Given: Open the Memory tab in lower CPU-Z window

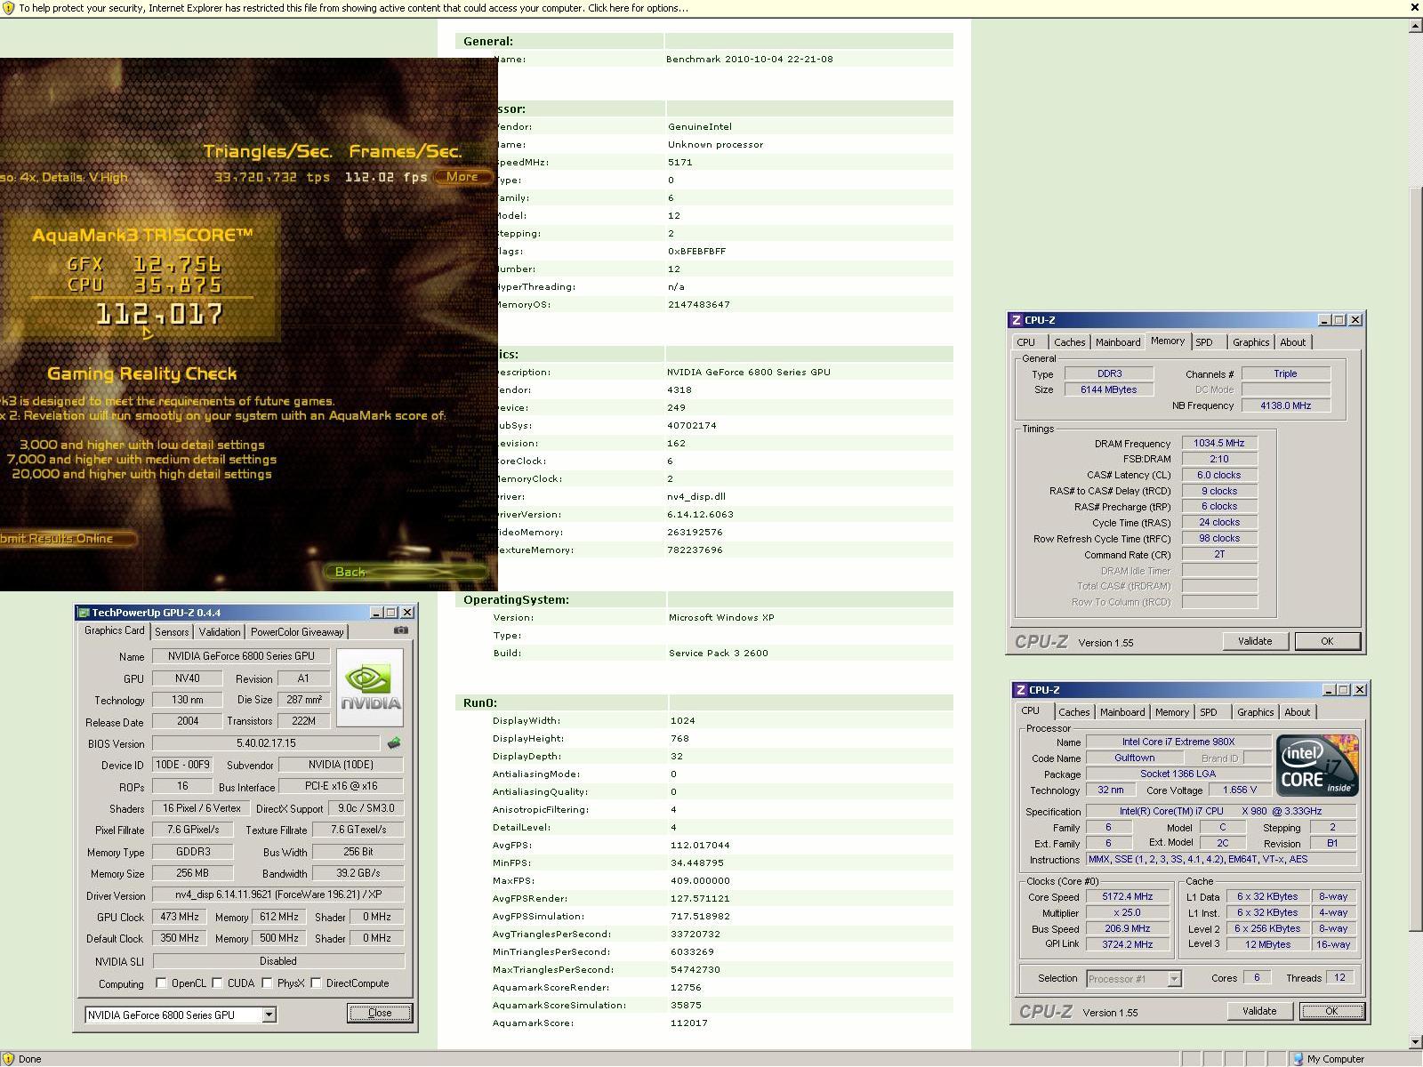Looking at the screenshot, I should click(1171, 712).
